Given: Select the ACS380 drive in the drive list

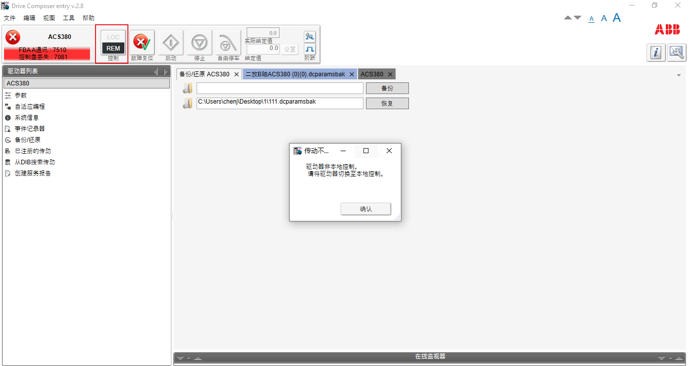Looking at the screenshot, I should (86, 83).
